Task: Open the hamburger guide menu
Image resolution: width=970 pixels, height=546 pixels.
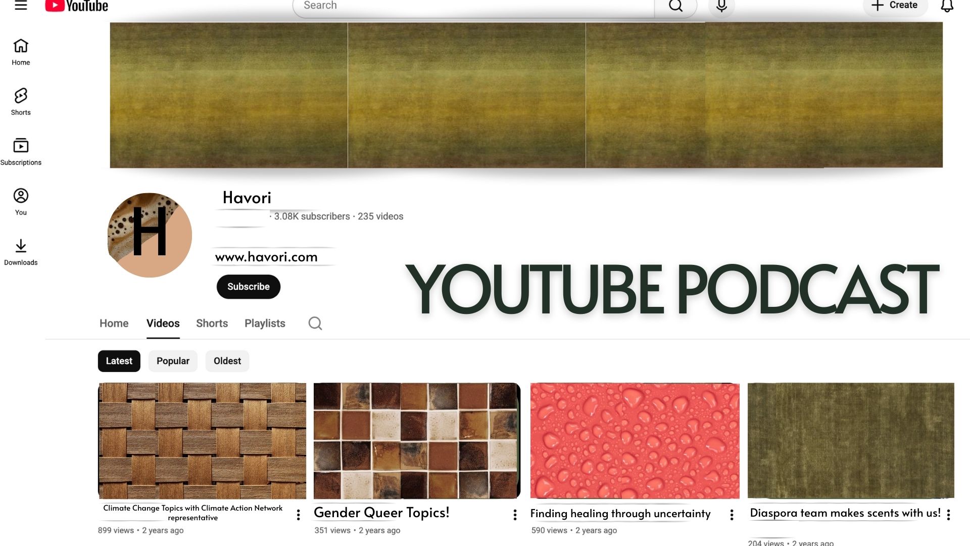Action: 21,6
